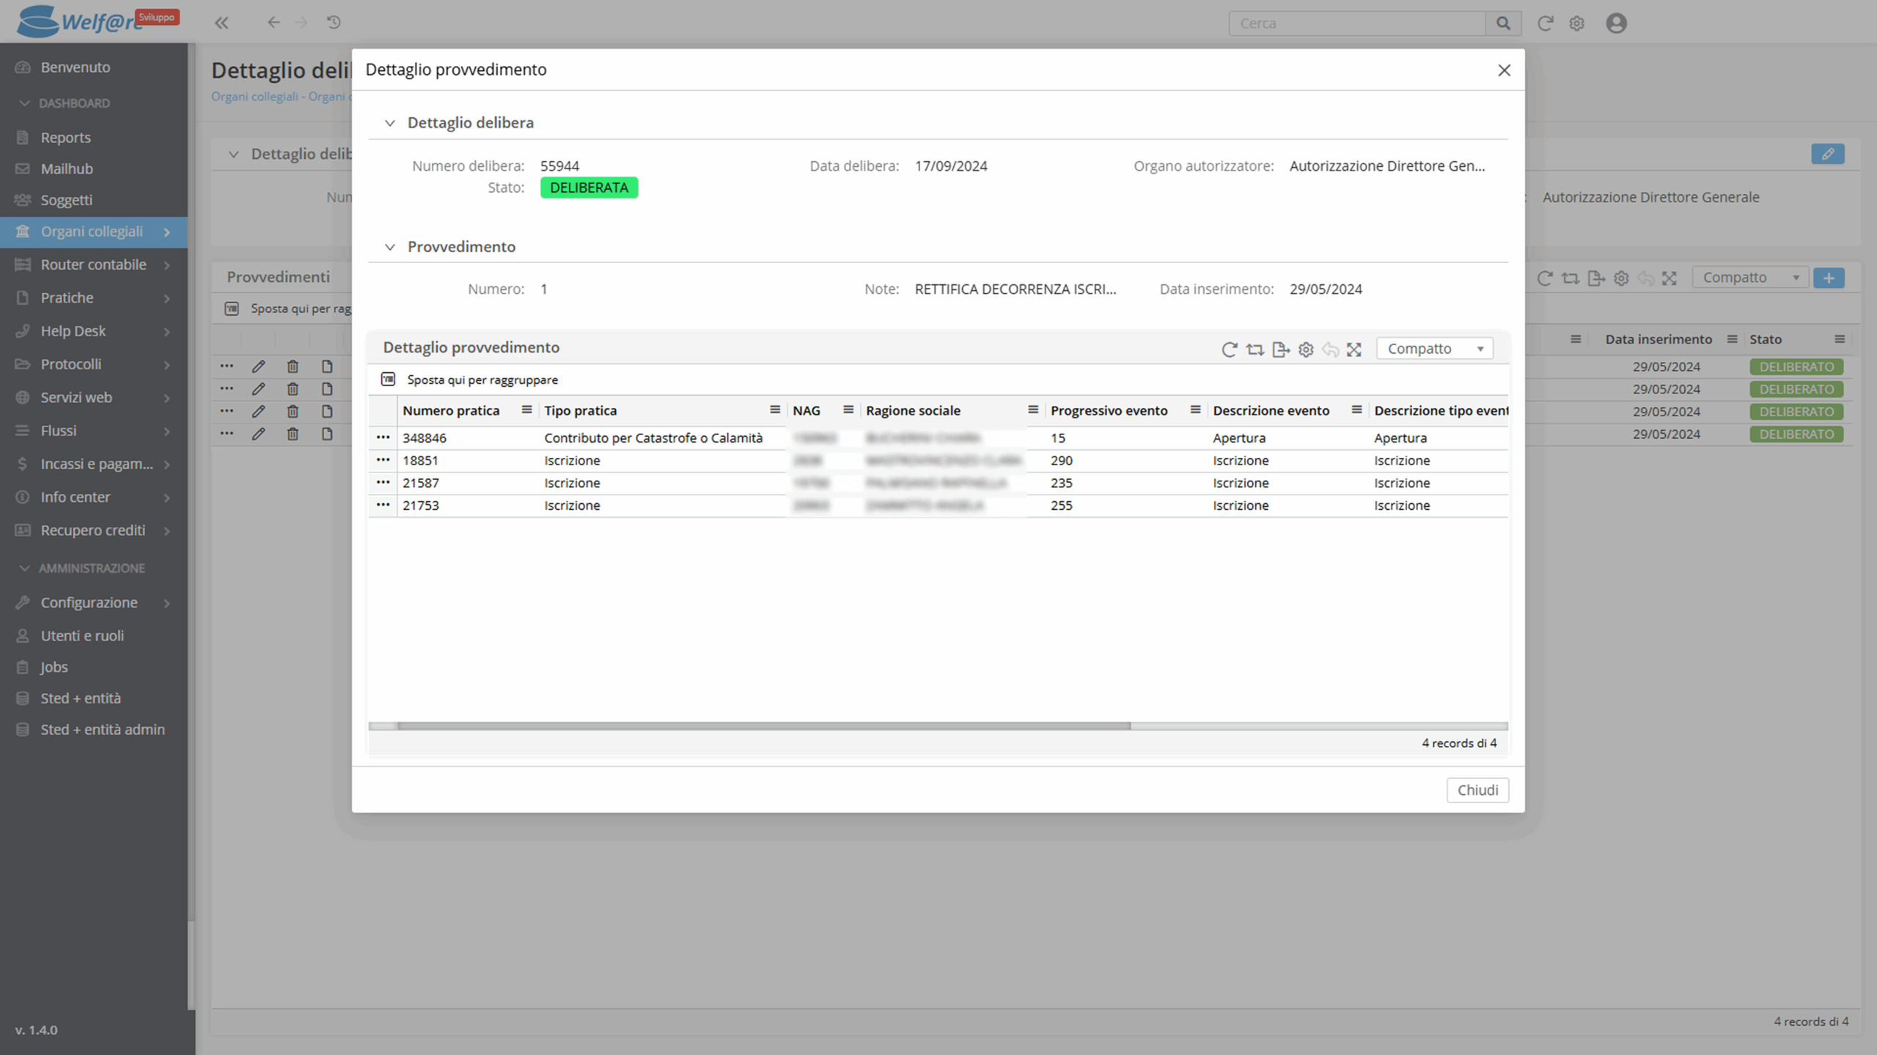Open Compatto density dropdown in modal
The height and width of the screenshot is (1055, 1877).
coord(1434,349)
